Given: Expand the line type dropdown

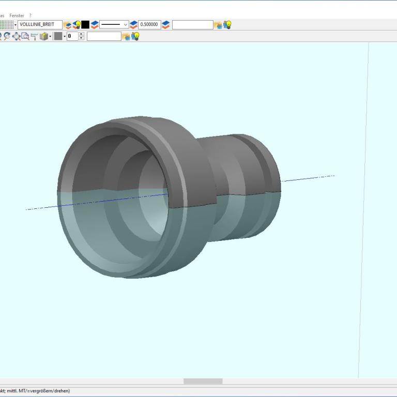Looking at the screenshot, I should [x=125, y=25].
